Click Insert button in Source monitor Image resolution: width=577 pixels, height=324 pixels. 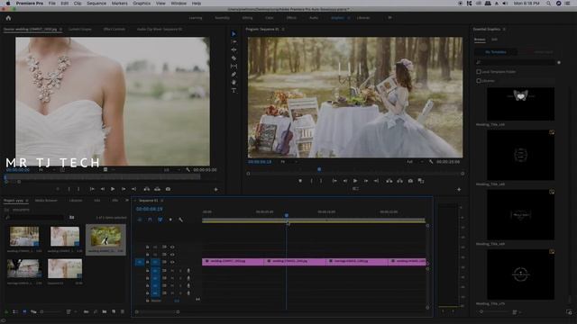click(146, 189)
